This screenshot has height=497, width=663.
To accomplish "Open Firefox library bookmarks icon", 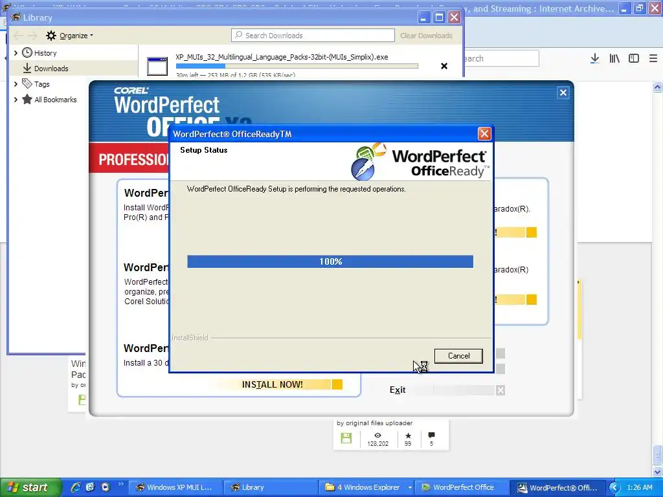I will pos(614,58).
